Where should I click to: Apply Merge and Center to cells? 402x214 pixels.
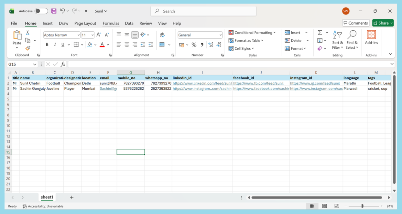point(162,45)
